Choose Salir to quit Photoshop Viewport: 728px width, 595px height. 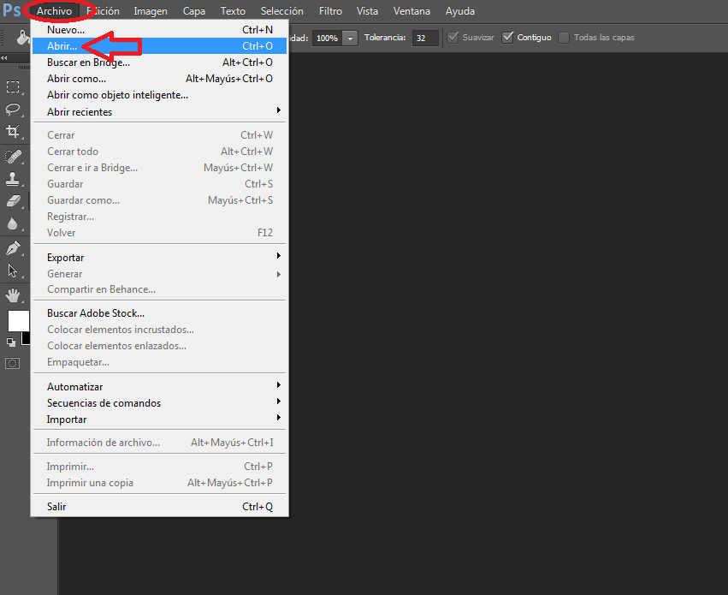[159, 506]
